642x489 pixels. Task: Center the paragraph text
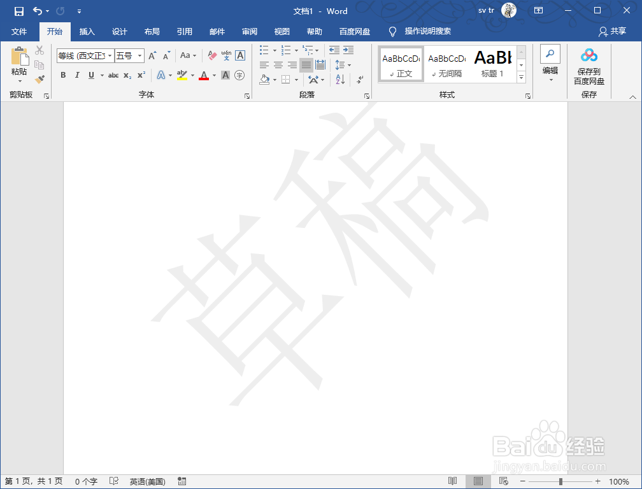click(278, 65)
